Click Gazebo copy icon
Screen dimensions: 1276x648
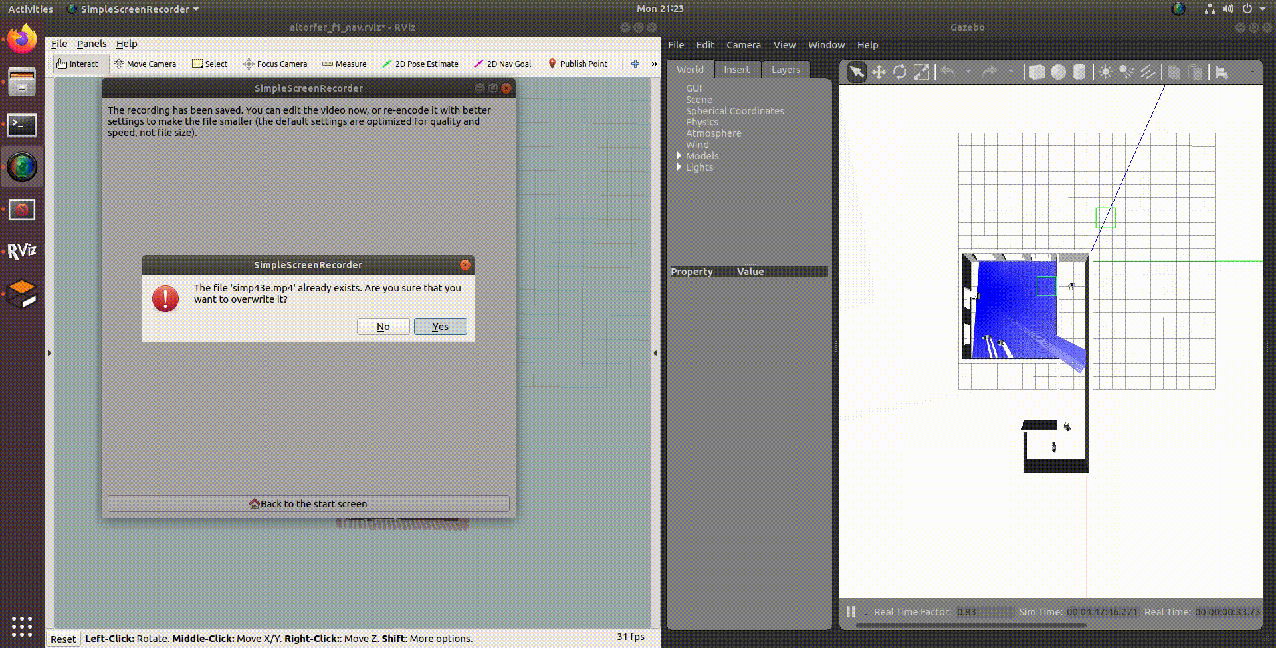point(1174,72)
